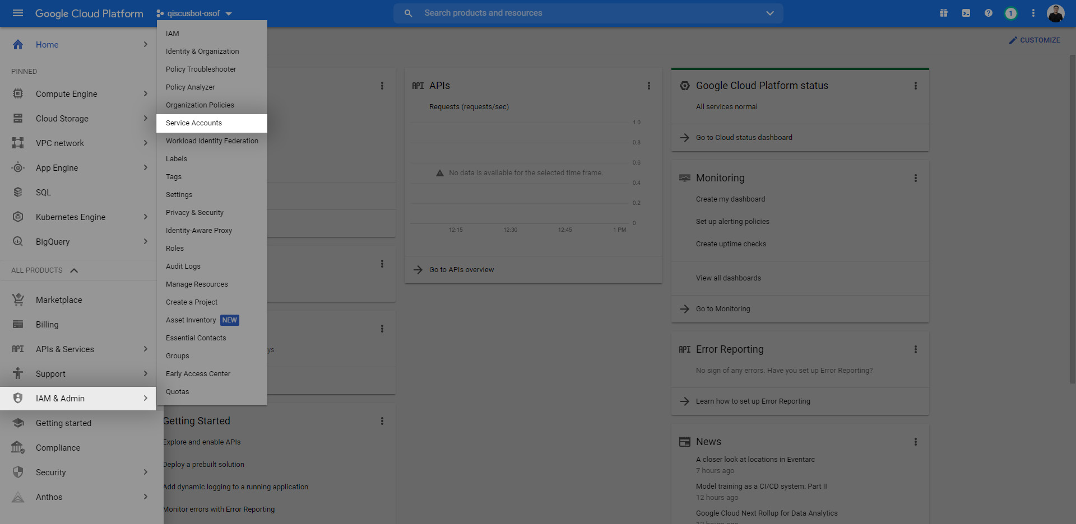Click the Go to Cloud status dashboard link
Viewport: 1076px width, 524px height.
point(744,137)
